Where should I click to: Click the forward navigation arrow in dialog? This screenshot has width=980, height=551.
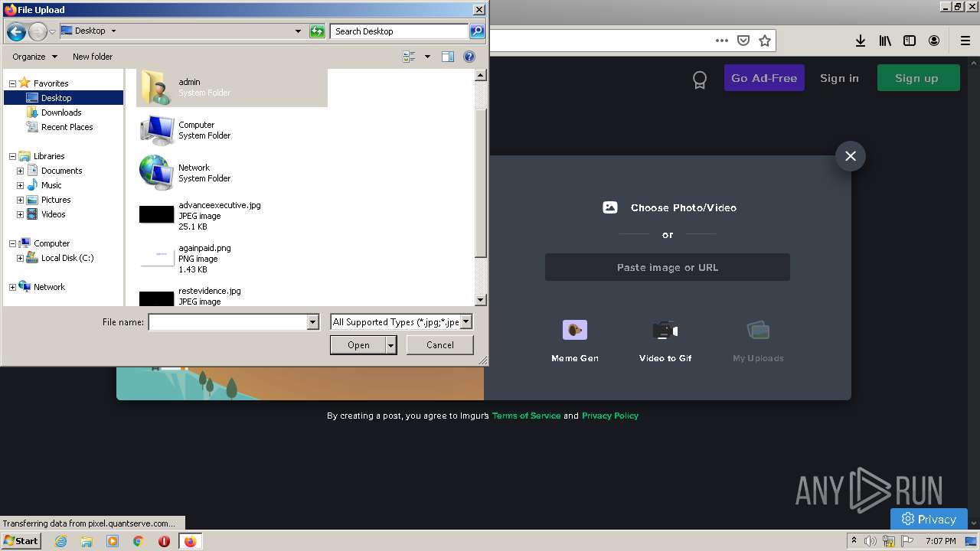38,31
